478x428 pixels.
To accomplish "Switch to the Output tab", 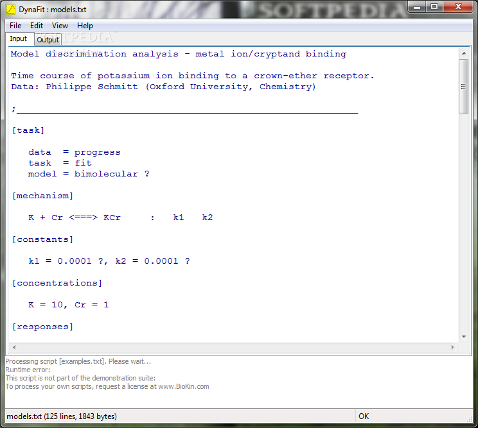I will point(48,40).
